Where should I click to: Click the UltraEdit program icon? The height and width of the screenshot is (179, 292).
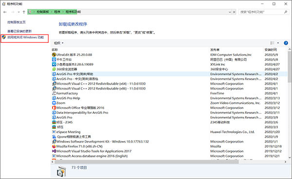54,54
